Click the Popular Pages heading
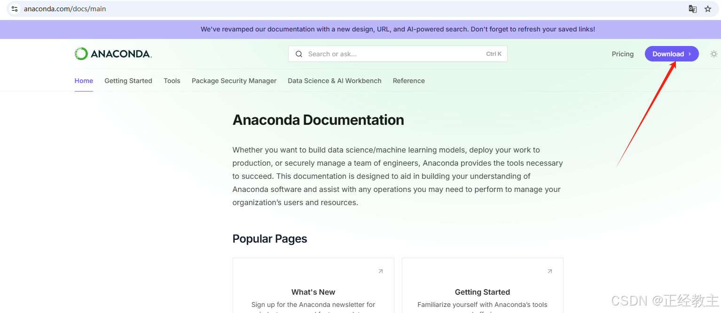The width and height of the screenshot is (721, 313). [x=270, y=239]
